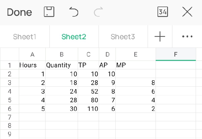Tap the Done button
Screen dimensions: 202x139
[19, 12]
